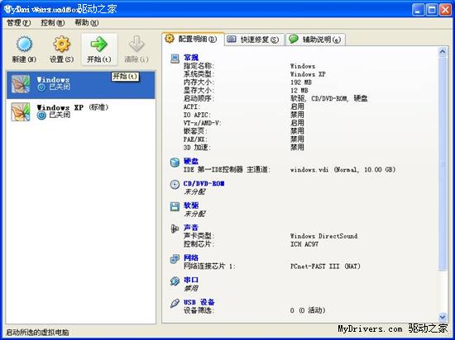This screenshot has height=340, width=455.
Task: Click the 12 MB video memory value
Action: [x=299, y=91]
